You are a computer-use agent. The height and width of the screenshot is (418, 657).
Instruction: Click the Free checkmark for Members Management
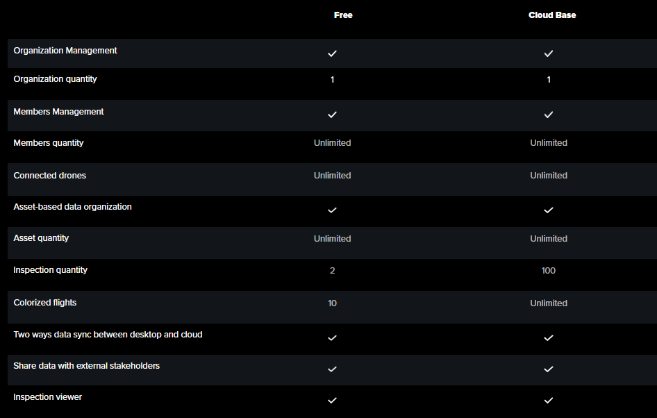point(332,115)
